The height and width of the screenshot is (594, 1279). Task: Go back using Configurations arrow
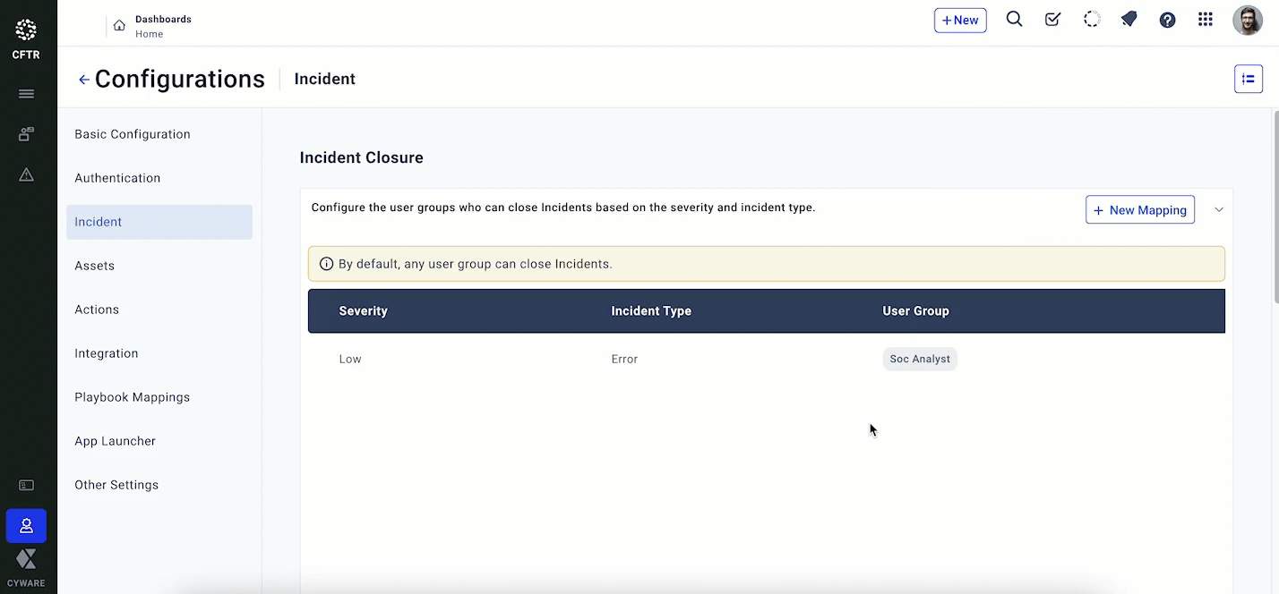pyautogui.click(x=84, y=80)
